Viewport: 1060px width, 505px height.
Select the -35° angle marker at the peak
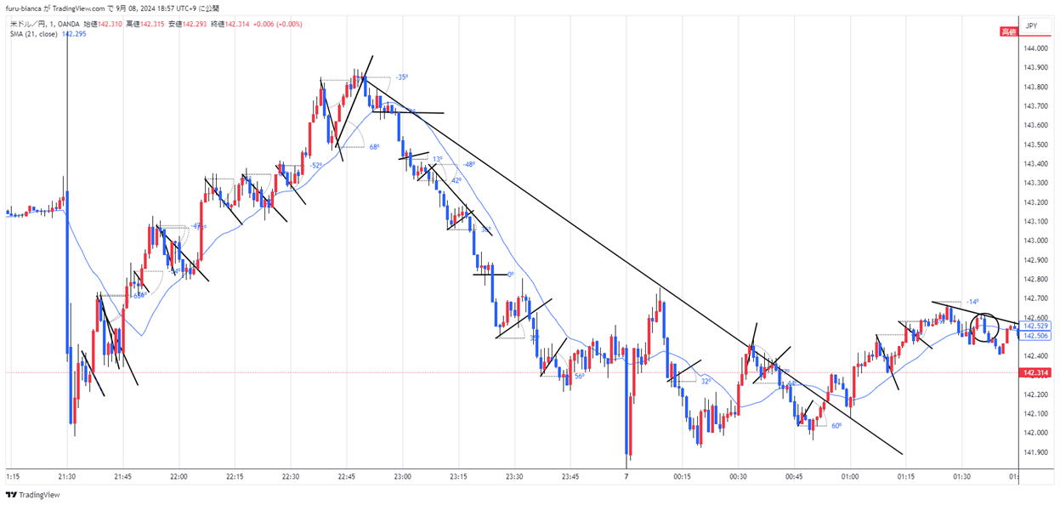(x=401, y=77)
